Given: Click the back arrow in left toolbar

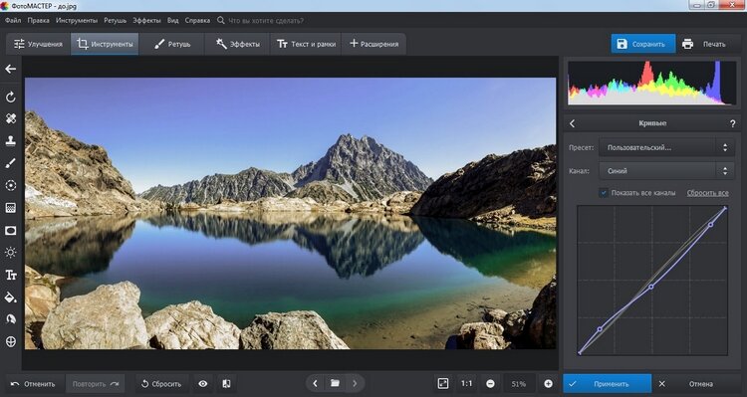Looking at the screenshot, I should point(11,69).
